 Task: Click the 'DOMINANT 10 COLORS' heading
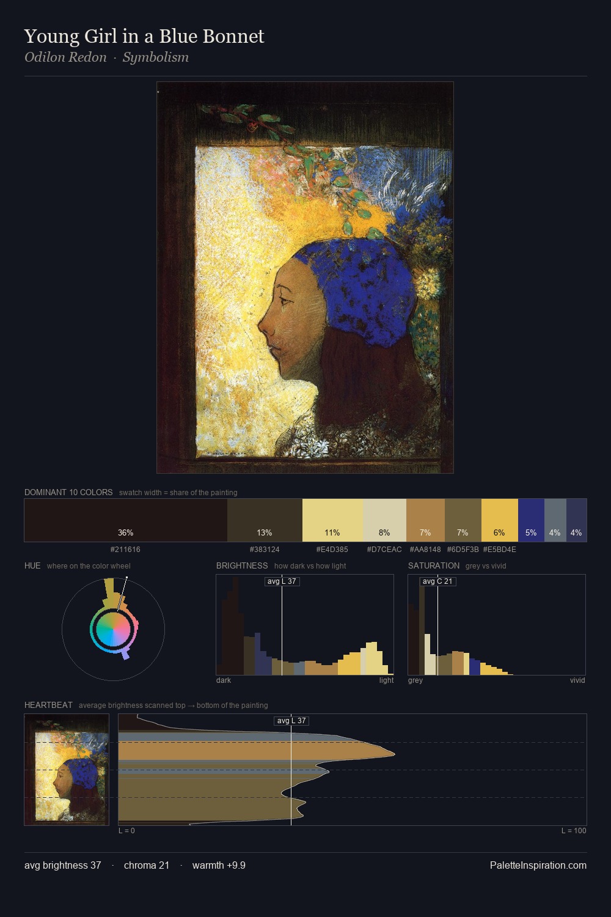(x=68, y=492)
